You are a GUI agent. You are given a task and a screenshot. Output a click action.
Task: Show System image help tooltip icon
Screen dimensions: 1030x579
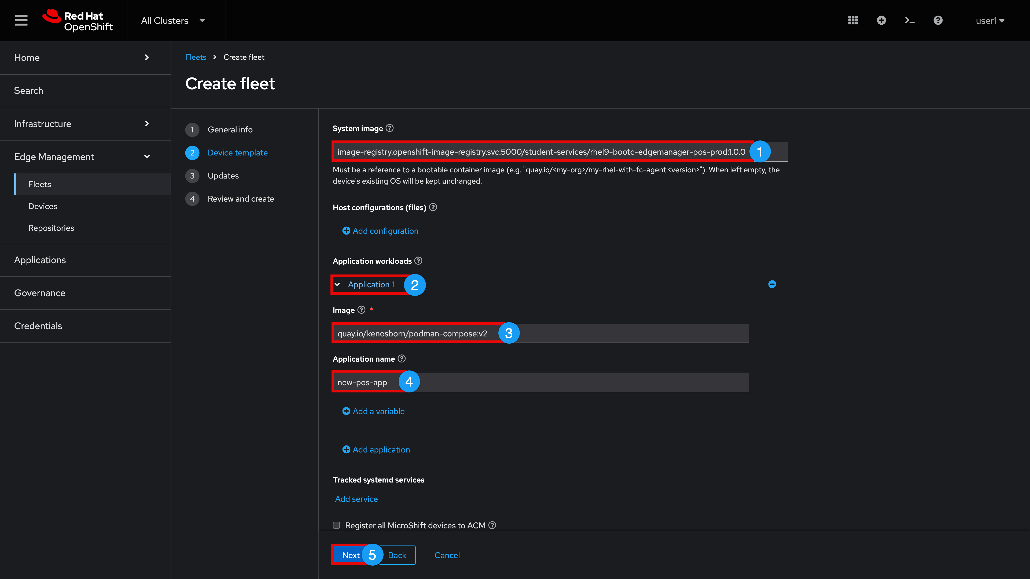[389, 128]
